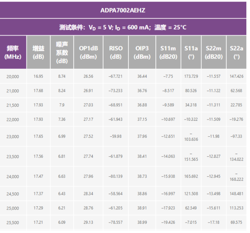Select the 22,000 frequency cell
The image size is (250, 233).
(x=13, y=119)
